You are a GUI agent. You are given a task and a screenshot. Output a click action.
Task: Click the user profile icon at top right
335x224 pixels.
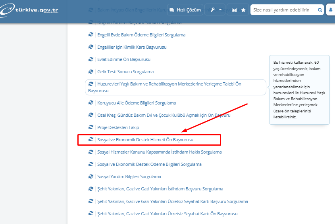[x=331, y=10]
